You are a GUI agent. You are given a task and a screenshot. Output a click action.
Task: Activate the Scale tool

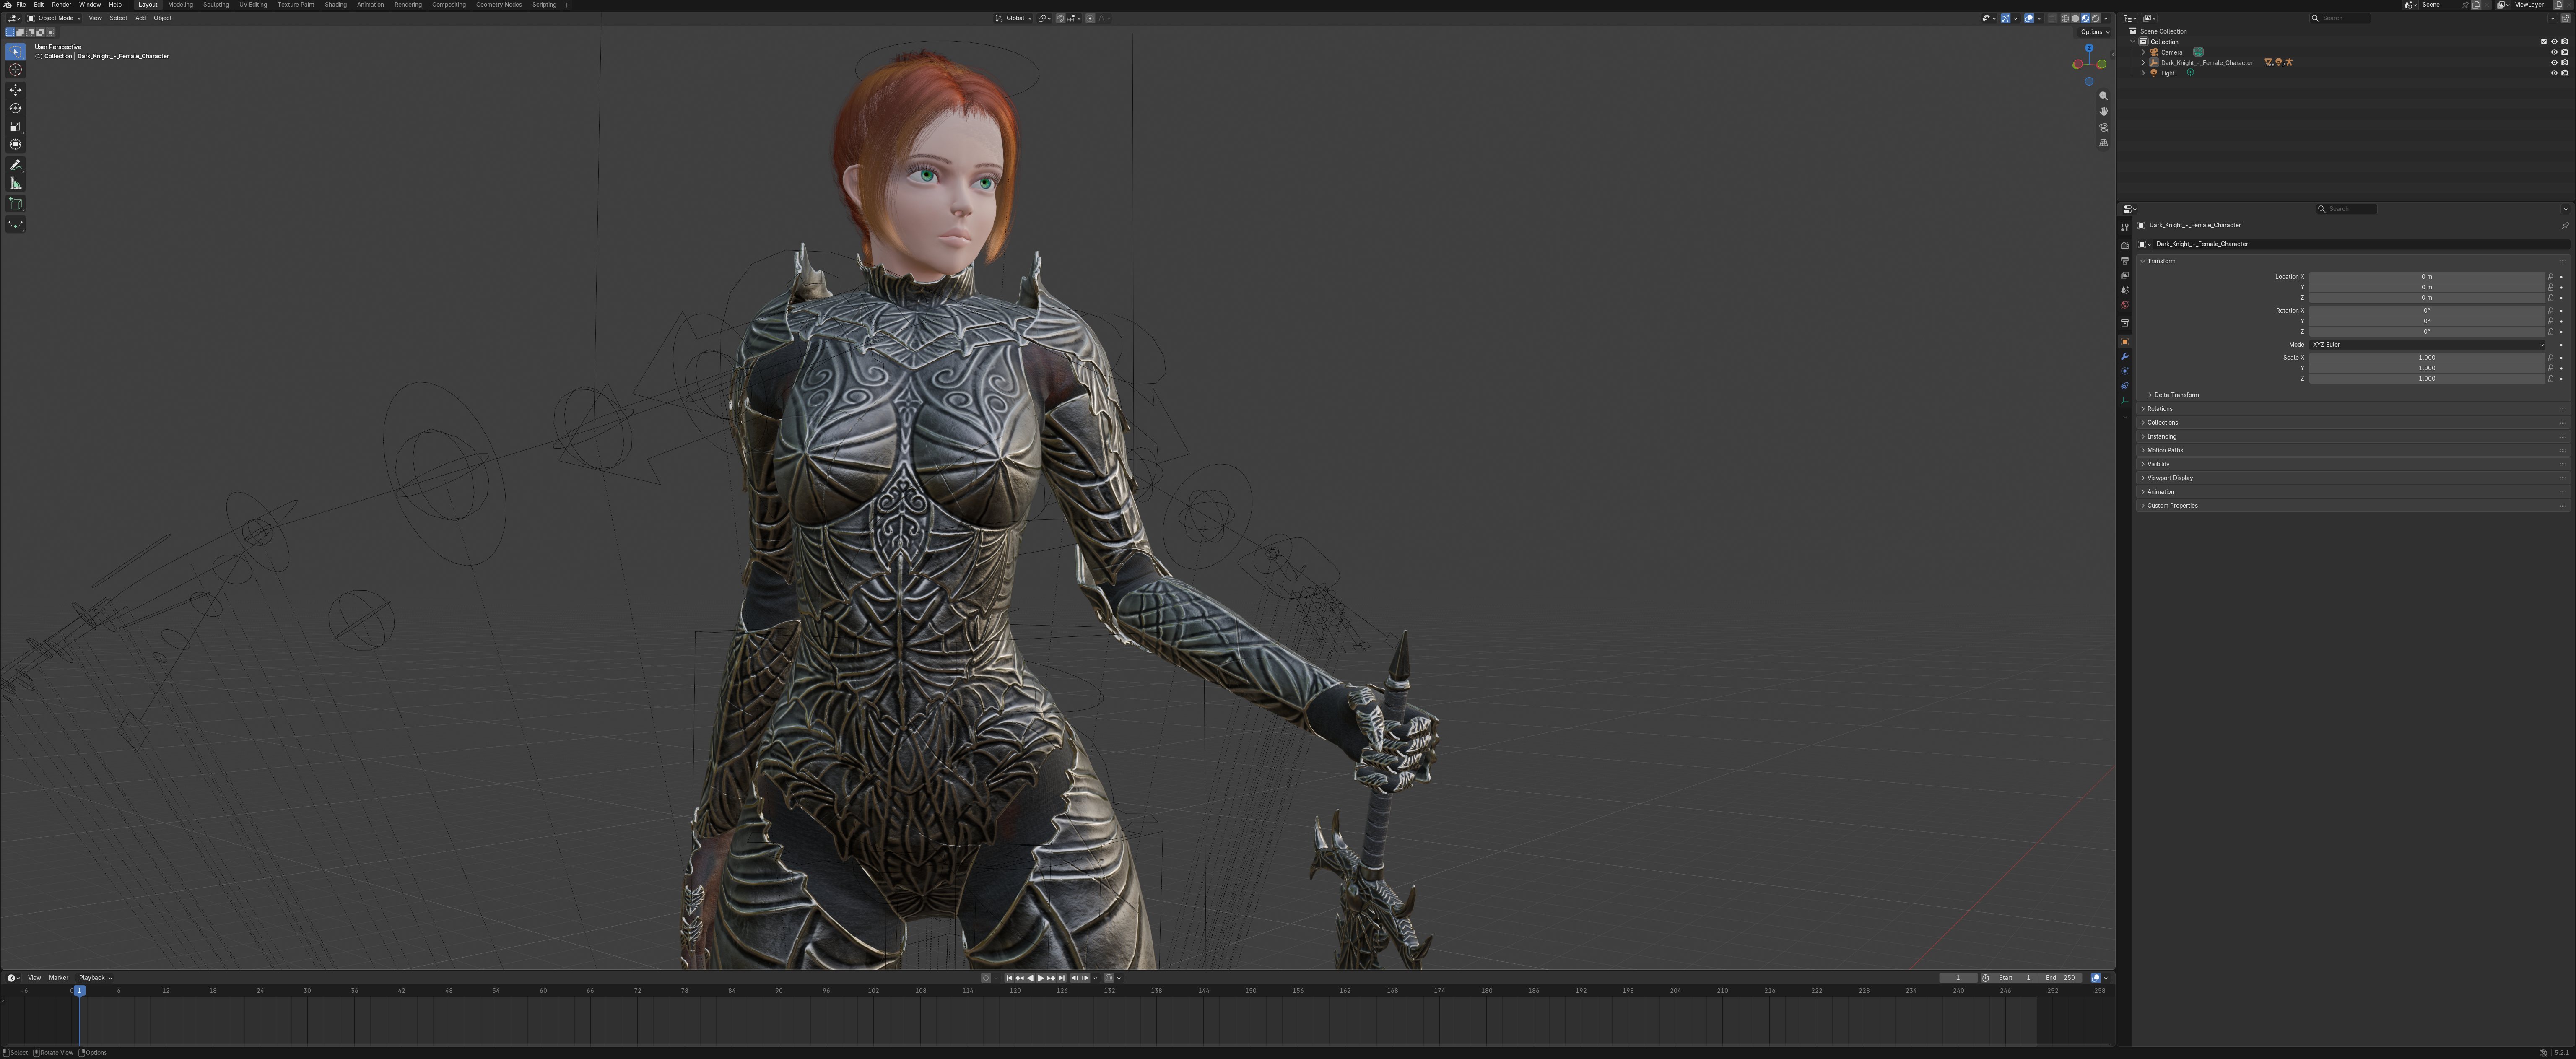[15, 127]
